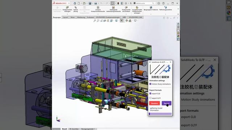Close the SolidWorks To GLTF dialog
This screenshot has height=130, width=232.
(x=170, y=62)
